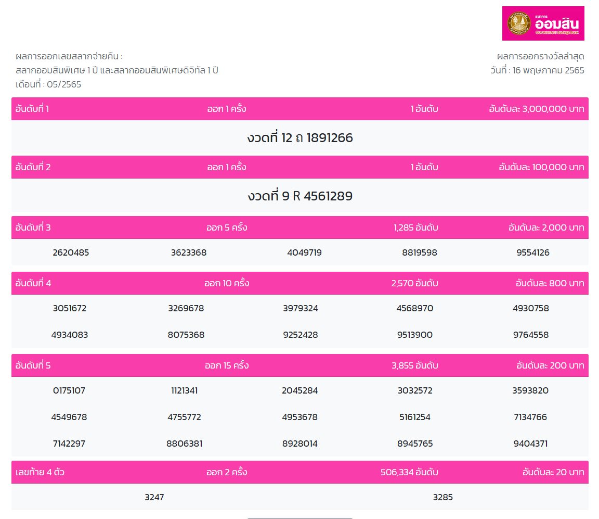Select fourth prize number 3269678
This screenshot has width=599, height=519.
click(x=186, y=308)
